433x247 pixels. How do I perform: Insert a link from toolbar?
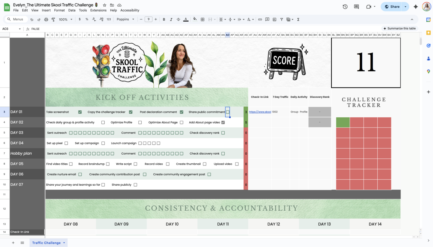pos(260,19)
